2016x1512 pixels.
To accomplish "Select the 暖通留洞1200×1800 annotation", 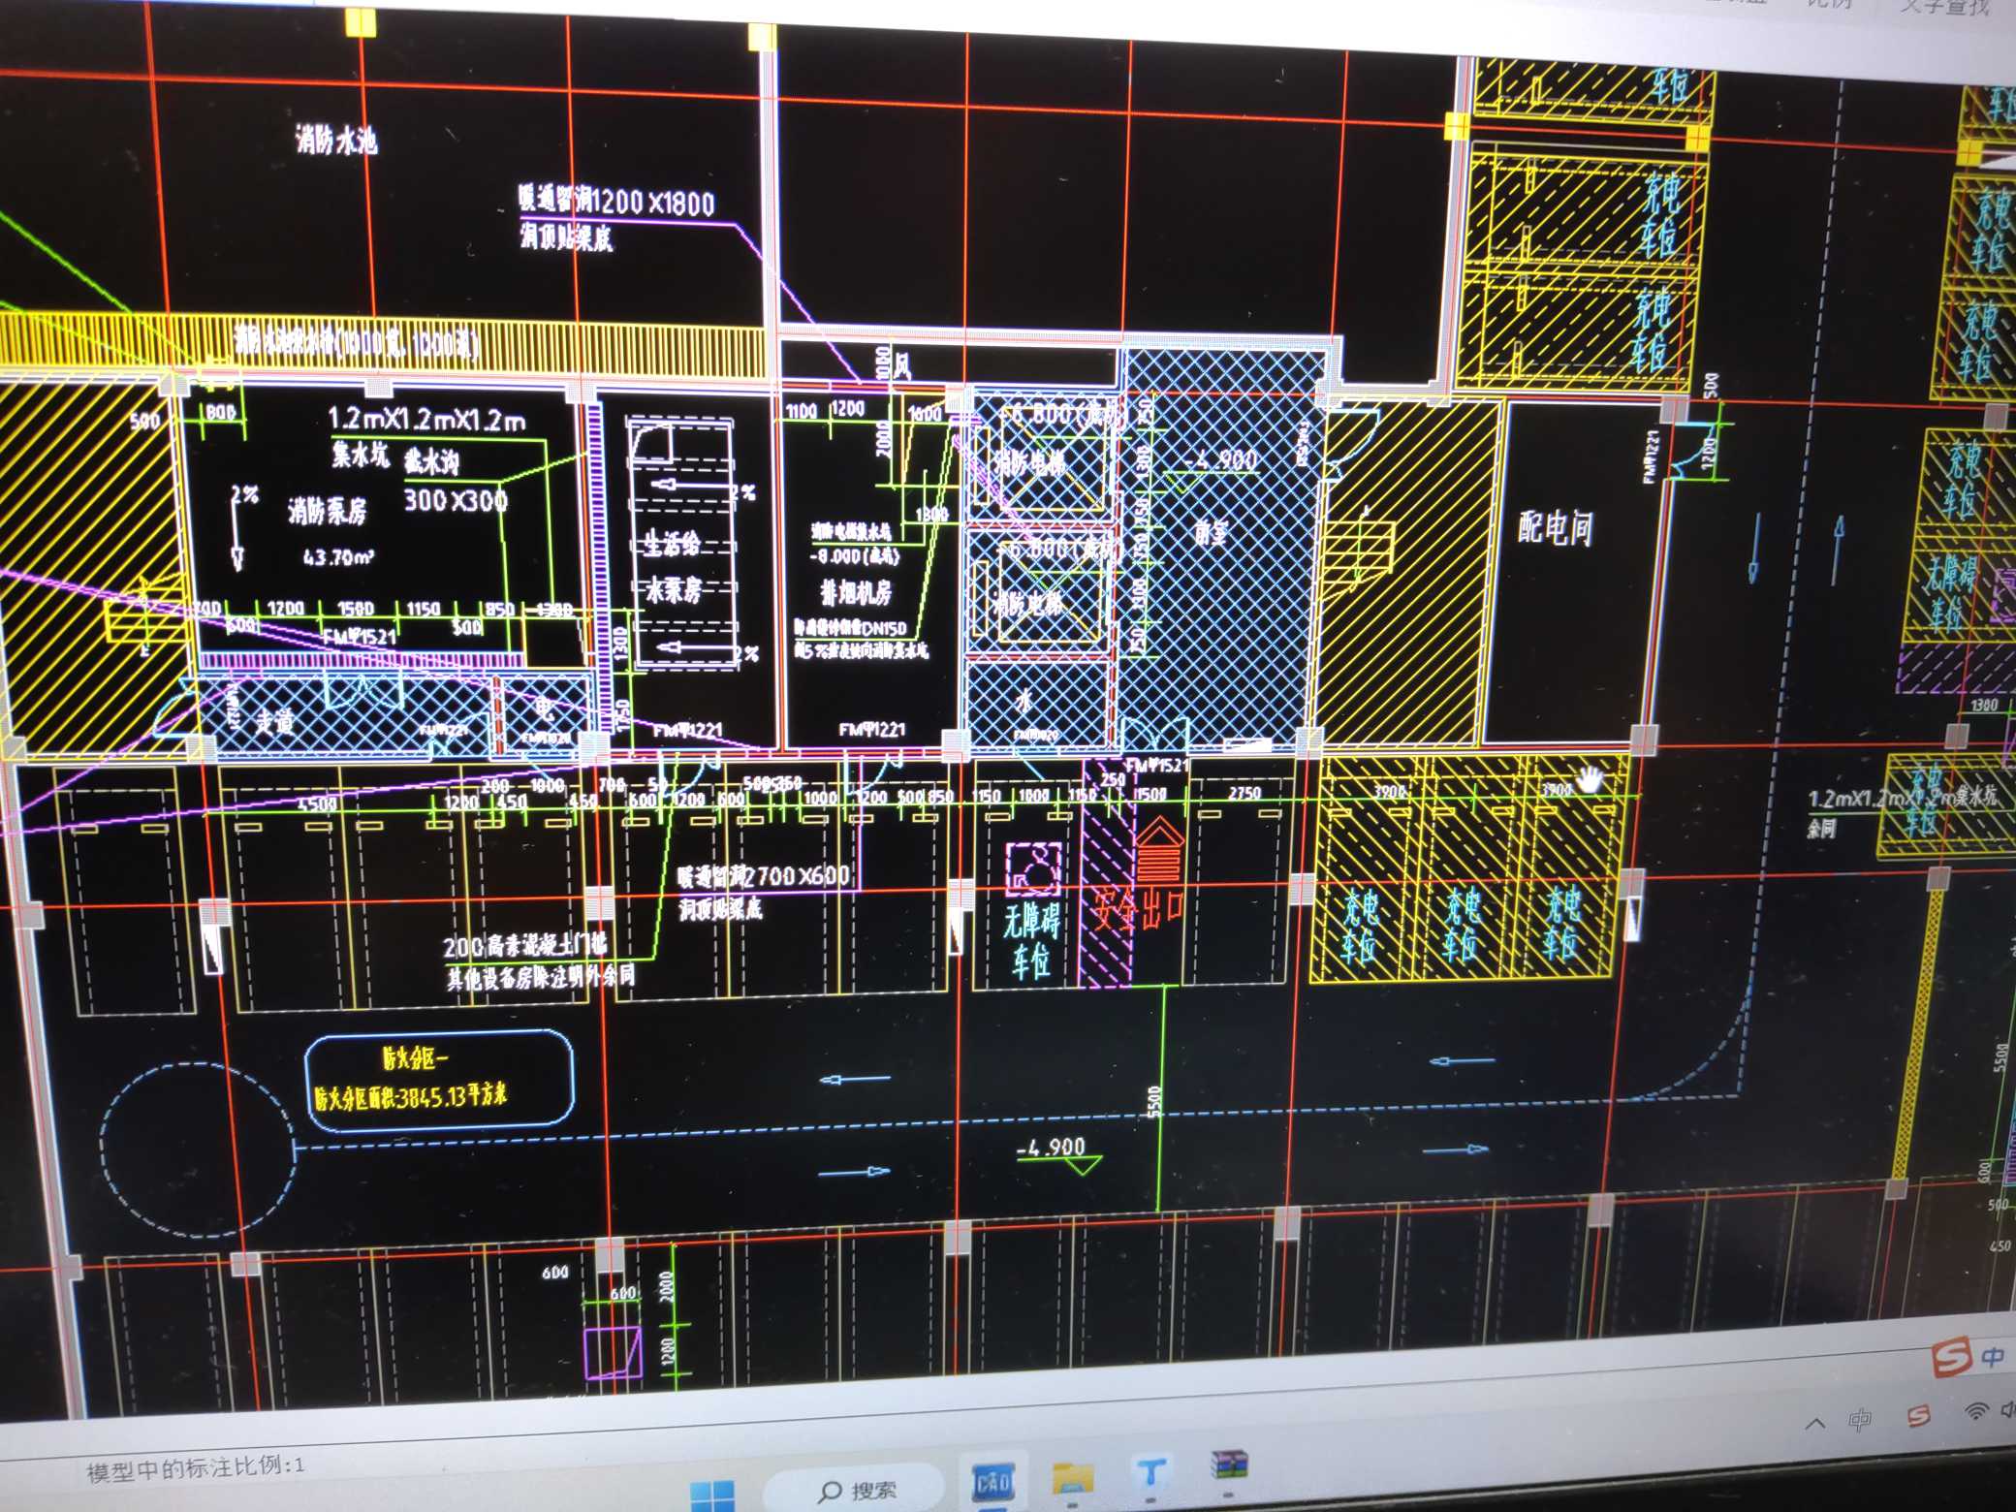I will 616,201.
